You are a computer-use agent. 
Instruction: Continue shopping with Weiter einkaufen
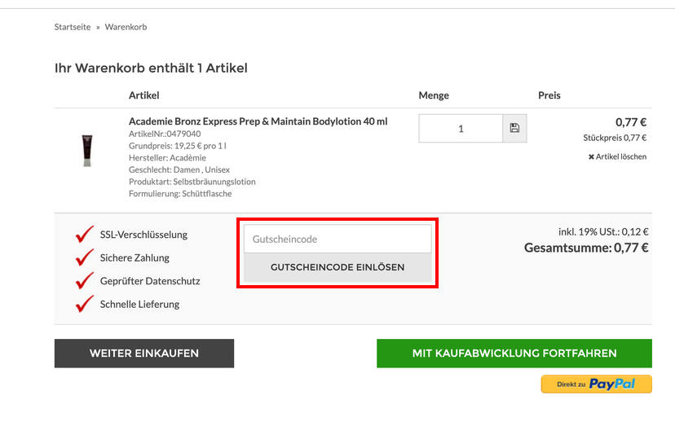click(x=144, y=354)
